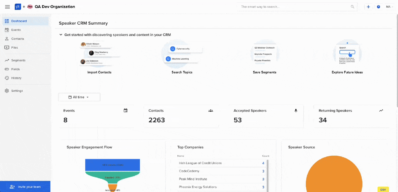Viewport: 398px width, 192px height.
Task: Click the Explore Future Ideas label
Action: (347, 72)
